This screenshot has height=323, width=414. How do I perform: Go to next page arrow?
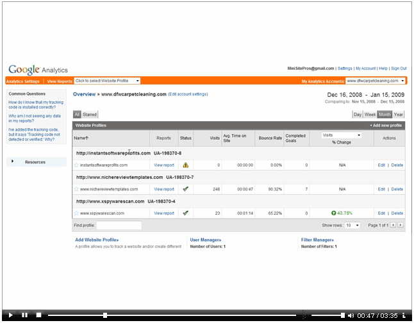(x=401, y=225)
